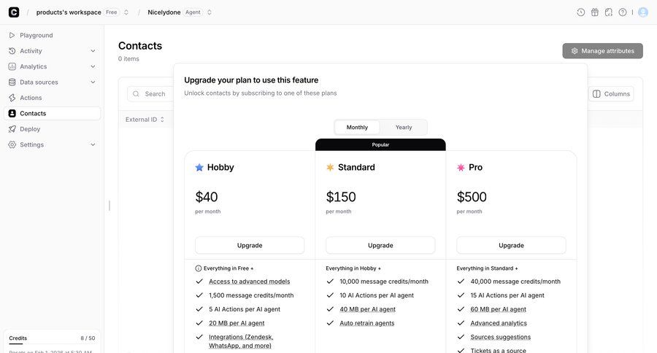Screen dimensions: 657x353
Task: Click the Analytics chart icon
Action: coord(12,66)
